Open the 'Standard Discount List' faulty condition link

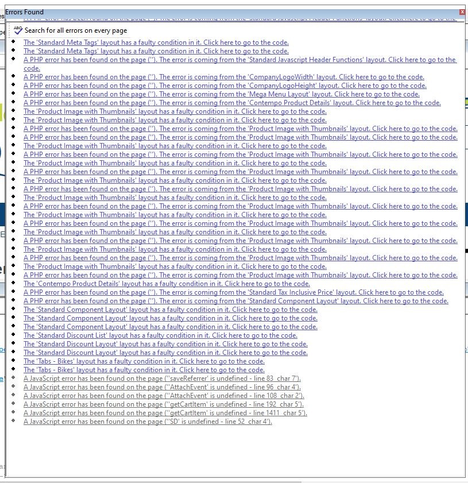pyautogui.click(x=160, y=335)
